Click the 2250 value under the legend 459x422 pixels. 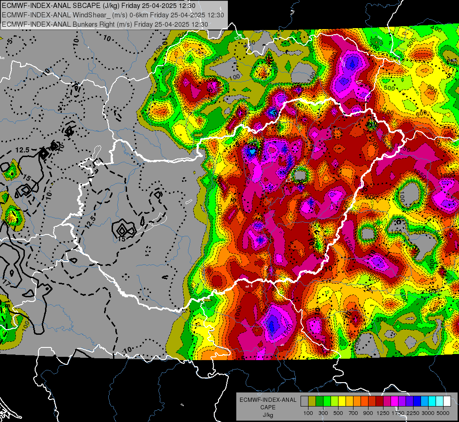tap(413, 413)
